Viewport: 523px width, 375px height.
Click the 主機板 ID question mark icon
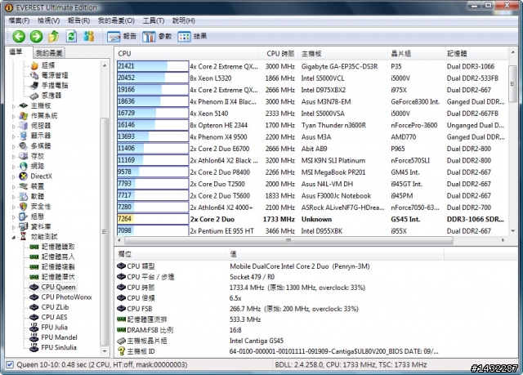click(x=121, y=351)
